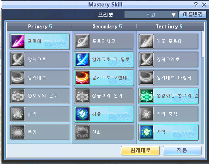Viewport: 209px width, 164px height.
Task: Activate the 메조 포르테 tertiary skill
Action: pyautogui.click(x=168, y=41)
